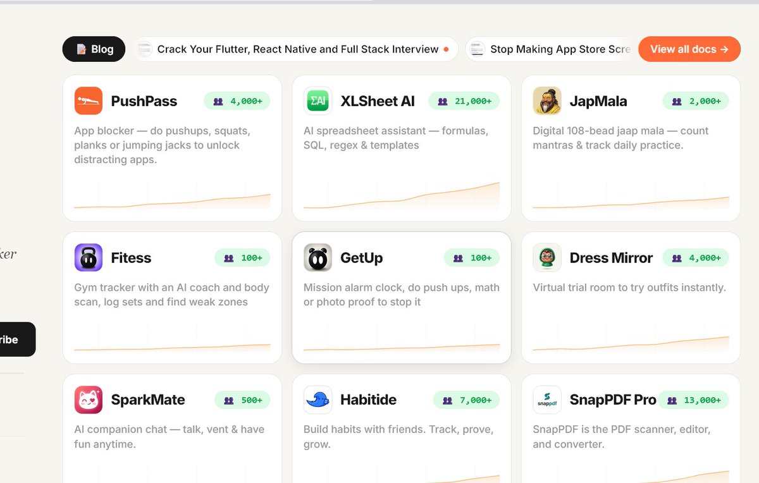Viewport: 759px width, 483px height.
Task: Click the JapMala growth chart
Action: tap(631, 197)
